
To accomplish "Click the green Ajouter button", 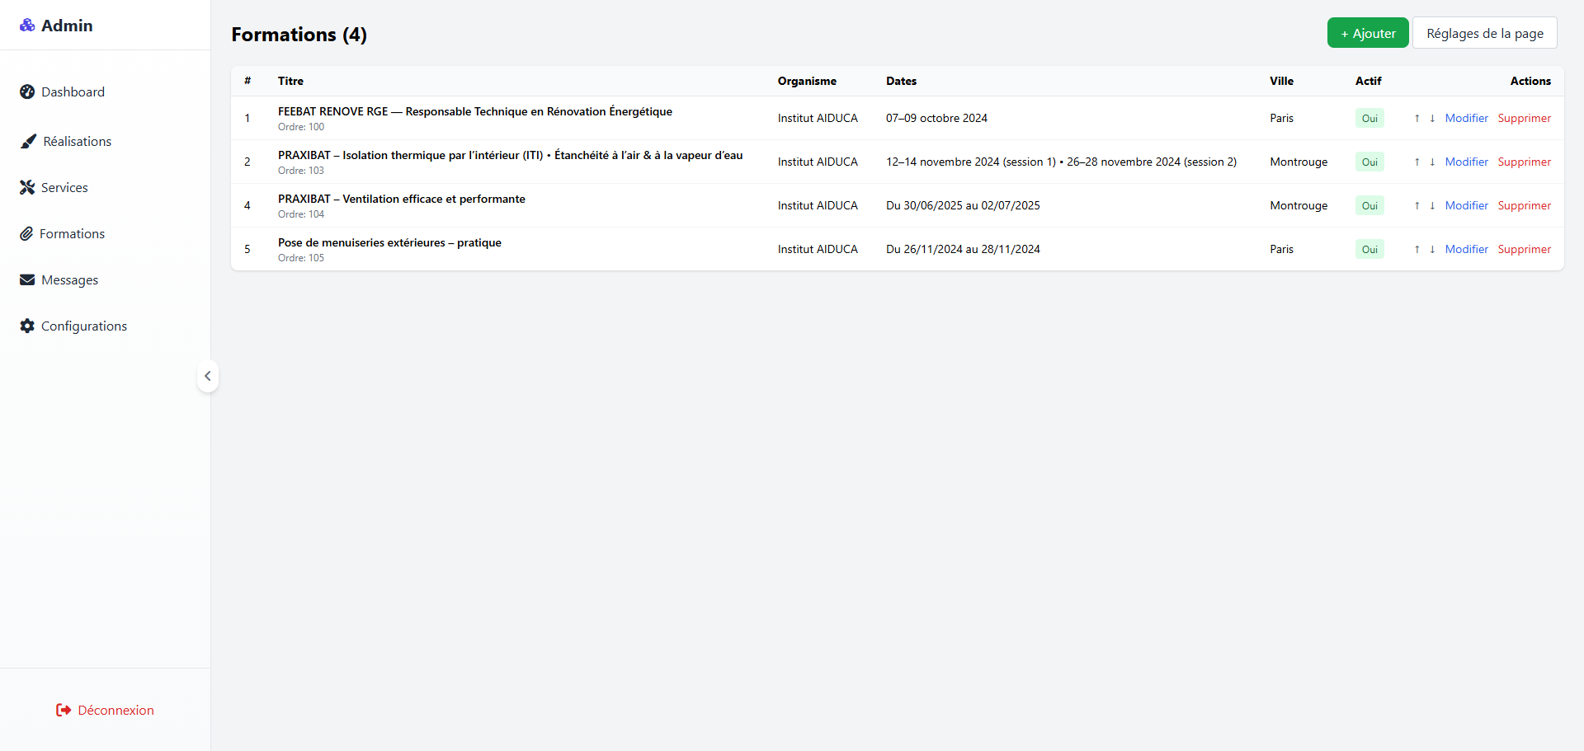I will (1367, 33).
